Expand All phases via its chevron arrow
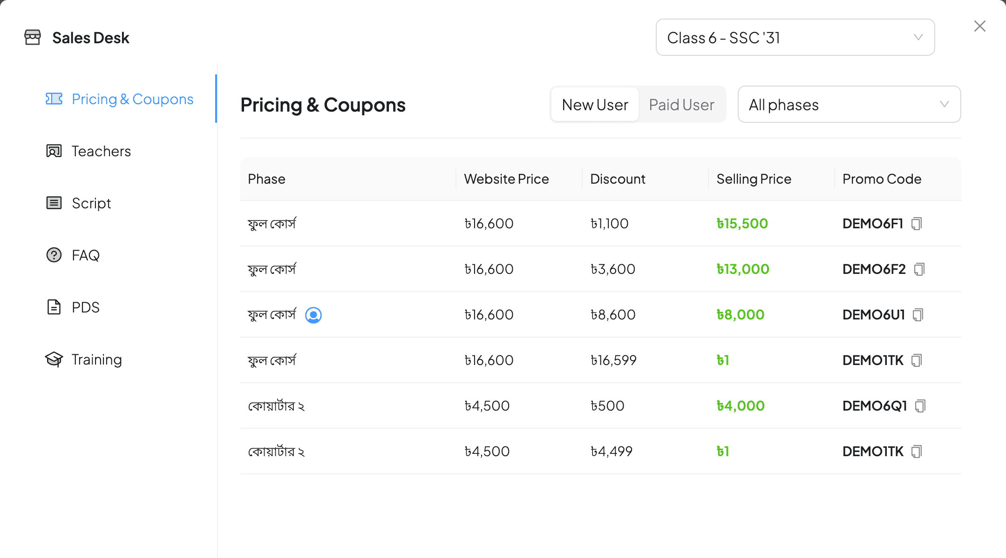 click(945, 104)
